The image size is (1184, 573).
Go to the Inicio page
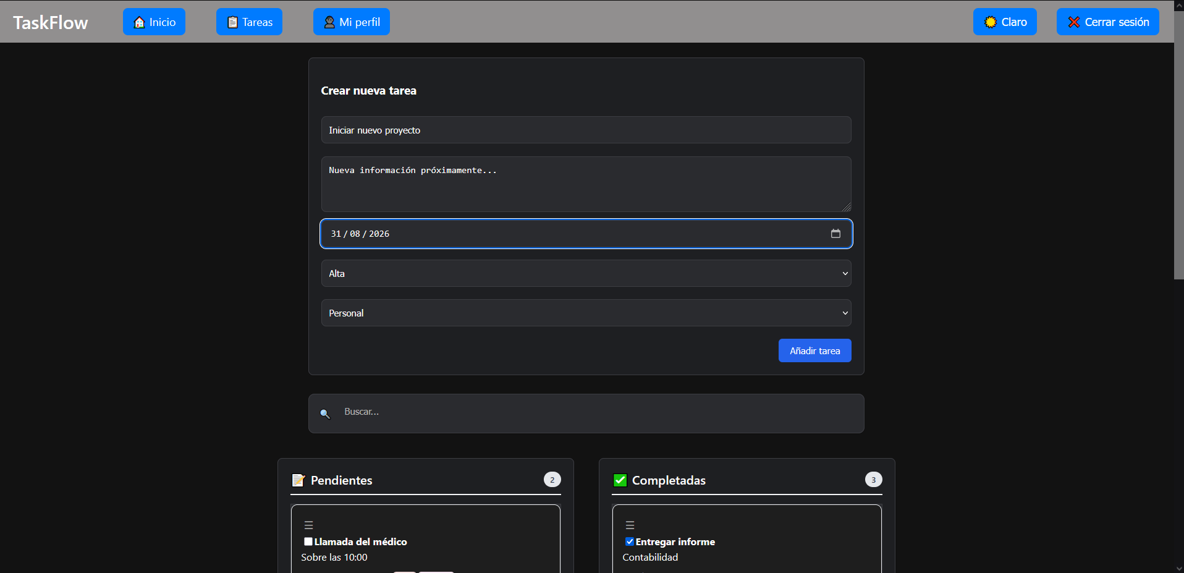154,22
